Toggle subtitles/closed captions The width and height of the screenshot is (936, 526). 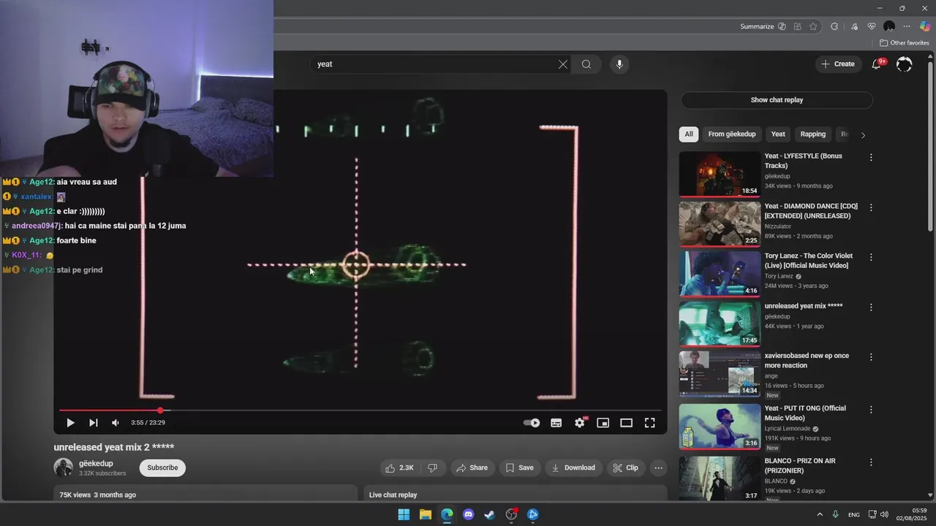click(556, 422)
